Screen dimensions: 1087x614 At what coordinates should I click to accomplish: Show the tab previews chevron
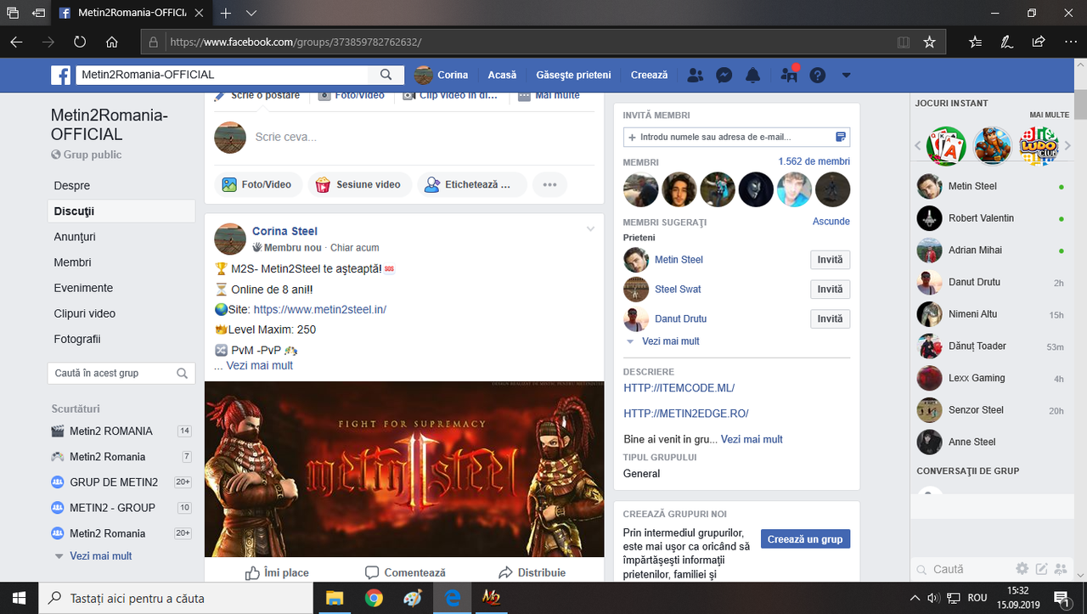click(251, 14)
